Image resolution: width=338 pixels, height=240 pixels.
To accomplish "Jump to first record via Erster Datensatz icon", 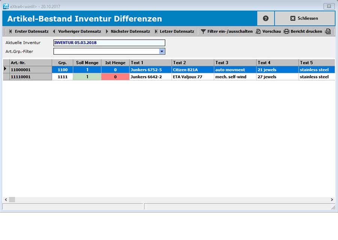I will 26,31.
